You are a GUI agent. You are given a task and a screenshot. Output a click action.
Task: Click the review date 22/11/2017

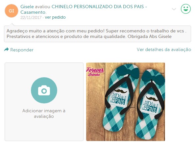coord(31,17)
